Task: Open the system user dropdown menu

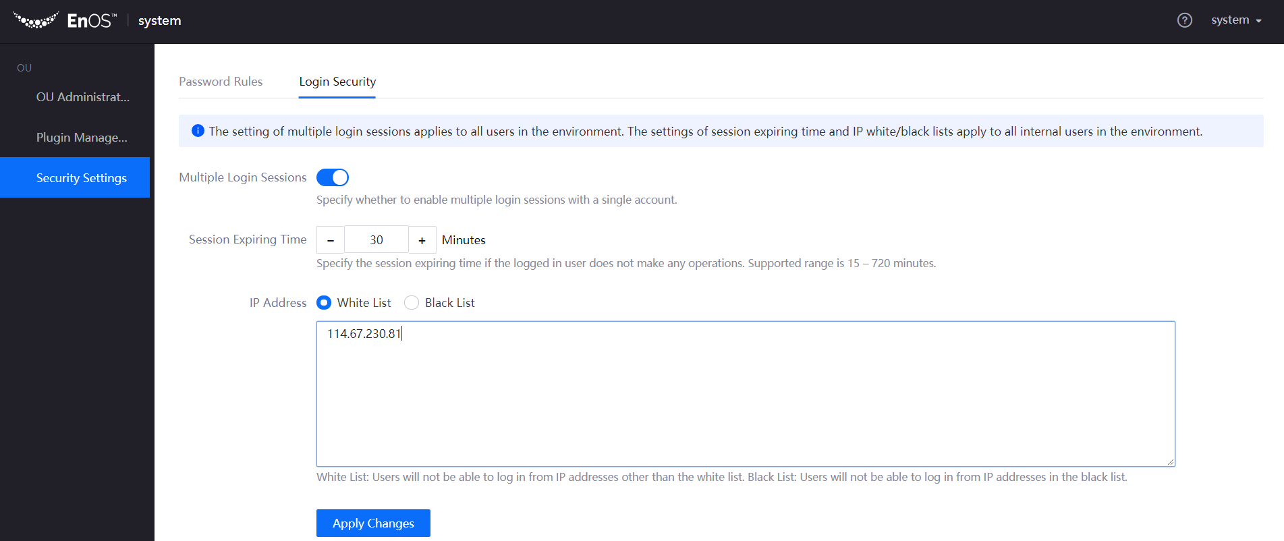Action: 1235,20
